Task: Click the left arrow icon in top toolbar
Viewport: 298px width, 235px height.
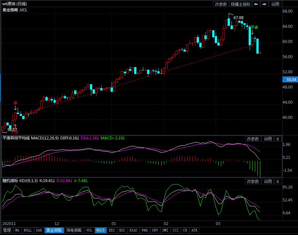Action: click(256, 4)
